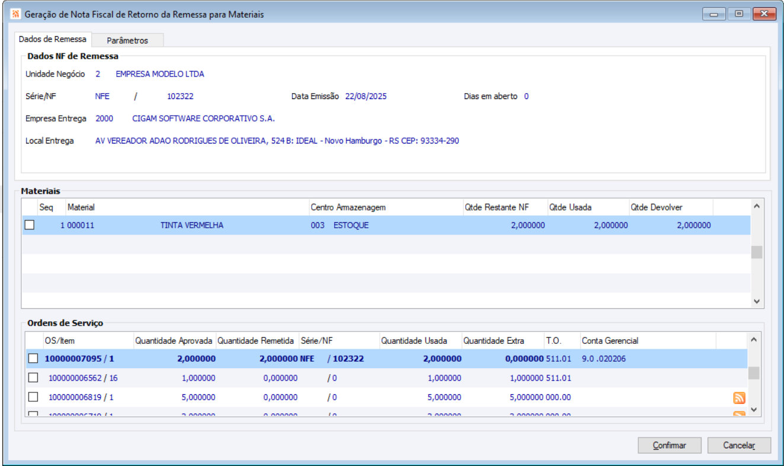The image size is (784, 466).
Task: Switch to the Parâmetros tab
Action: [x=127, y=40]
